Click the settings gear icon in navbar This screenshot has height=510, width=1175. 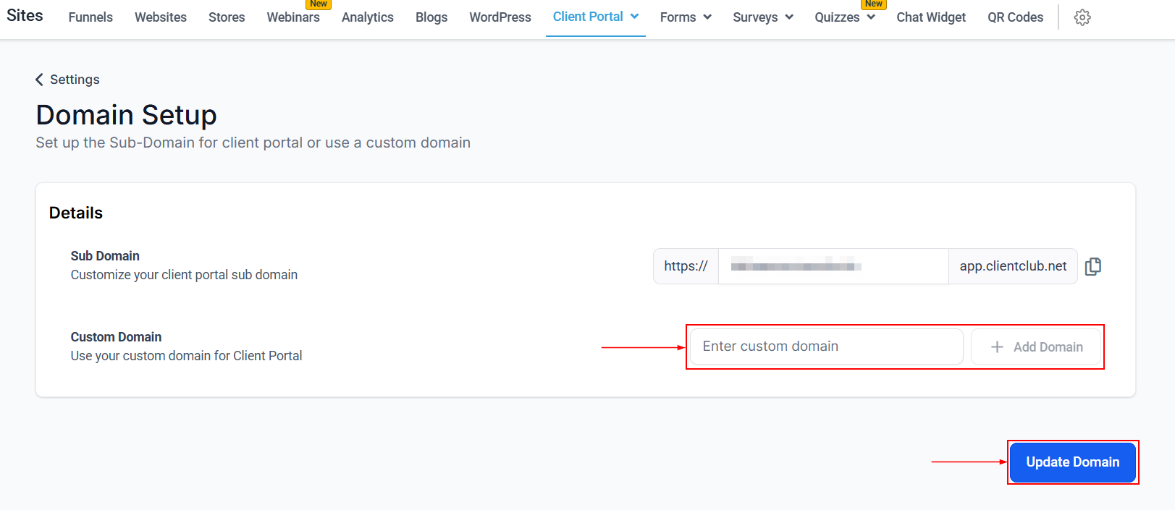click(x=1082, y=17)
